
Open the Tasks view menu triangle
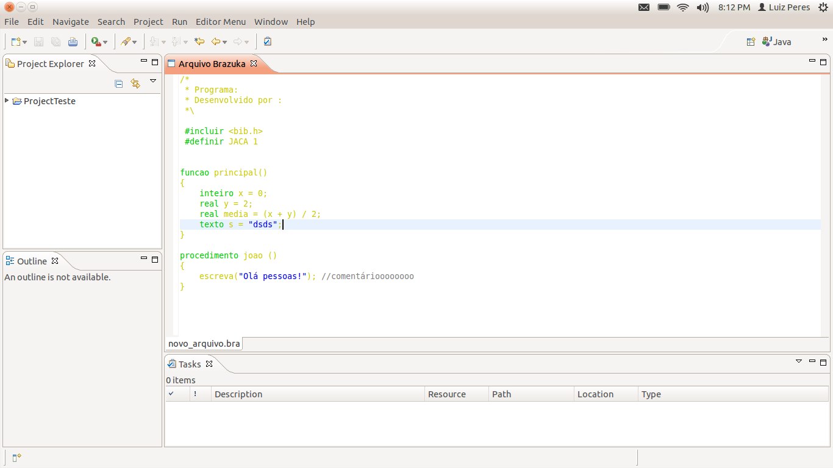[x=799, y=361]
